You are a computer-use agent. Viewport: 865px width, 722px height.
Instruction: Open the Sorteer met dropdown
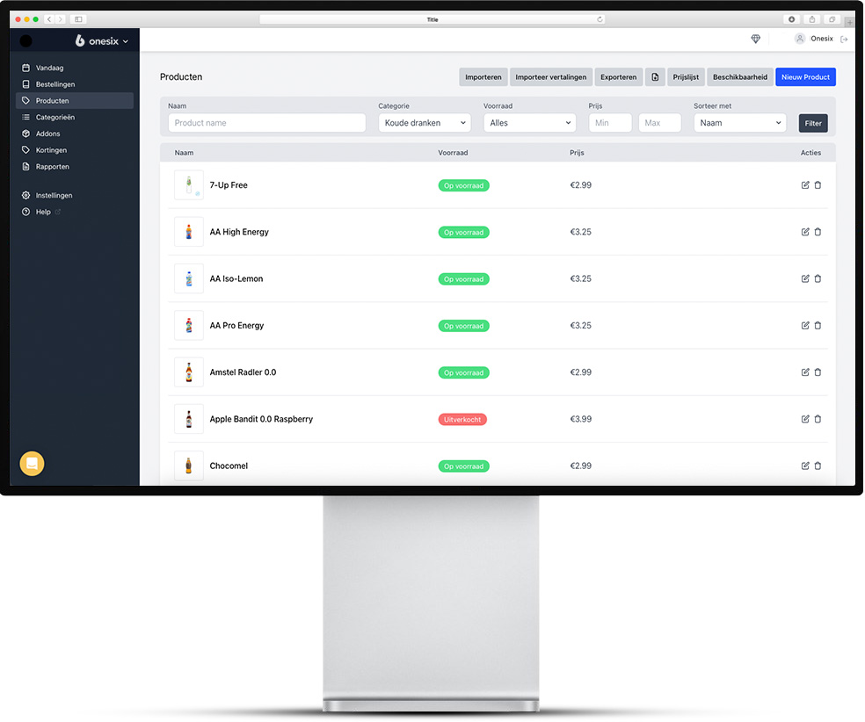(739, 123)
